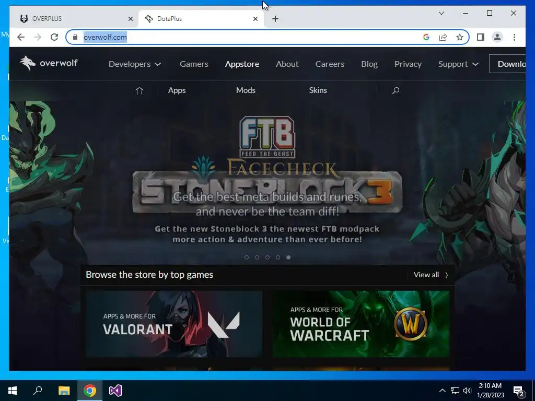Open the About page
Viewport: 535px width, 401px height.
click(287, 64)
